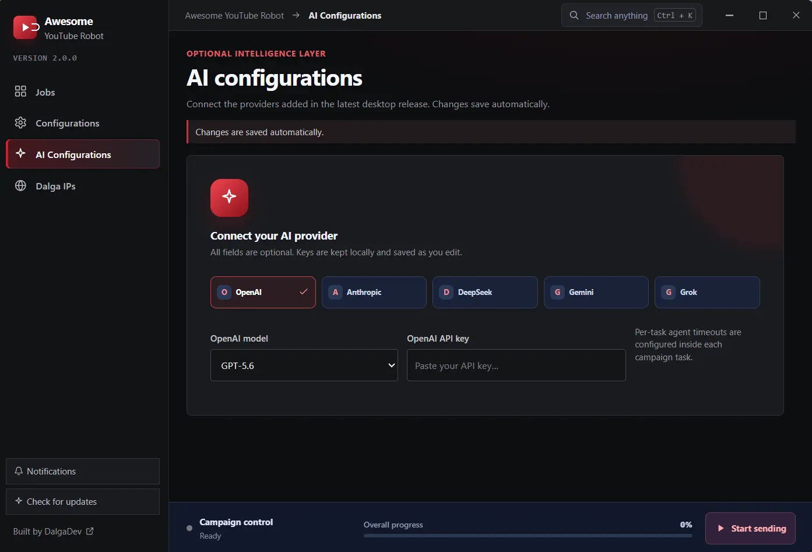The width and height of the screenshot is (812, 552).
Task: Click the Gemini "G" letter badge
Action: coord(557,292)
